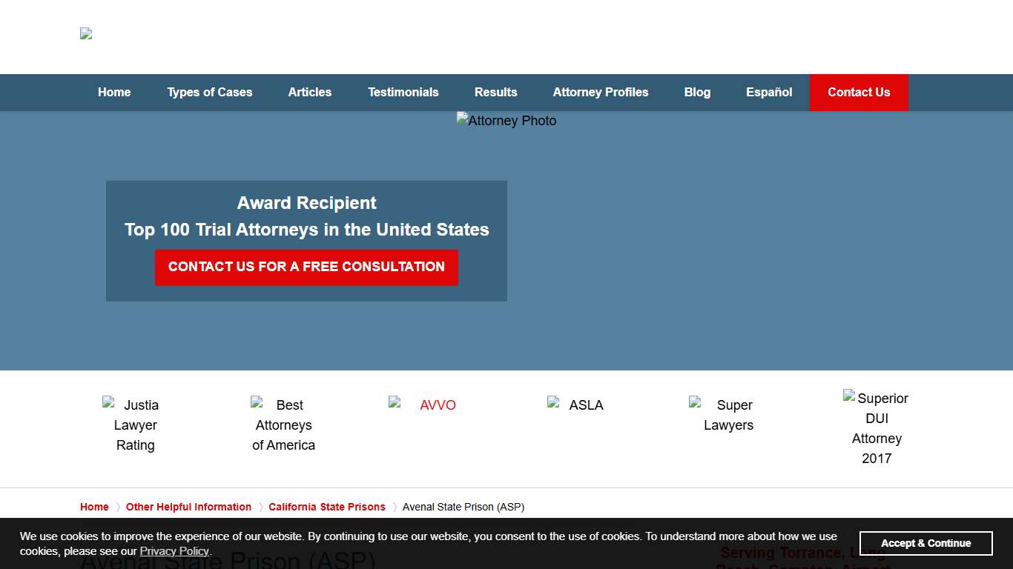The width and height of the screenshot is (1013, 569).
Task: Click the chevron following Home breadcrumb
Action: pos(116,507)
